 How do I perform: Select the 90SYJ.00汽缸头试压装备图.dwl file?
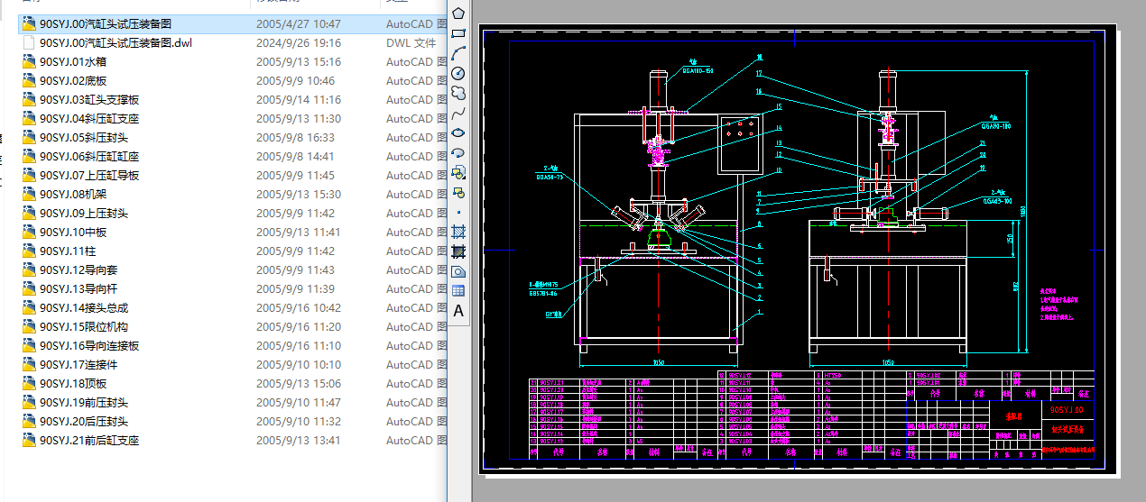click(116, 43)
